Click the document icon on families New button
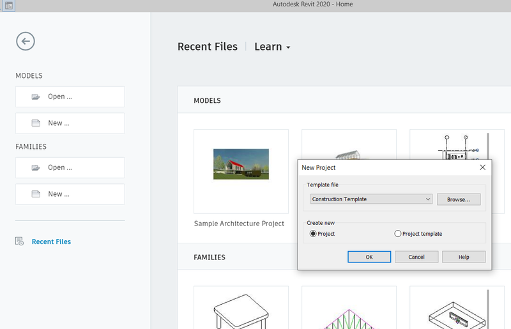This screenshot has width=511, height=329. point(36,194)
